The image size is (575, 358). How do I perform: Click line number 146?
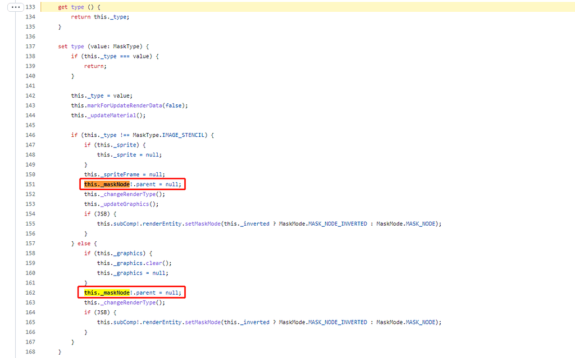point(30,135)
